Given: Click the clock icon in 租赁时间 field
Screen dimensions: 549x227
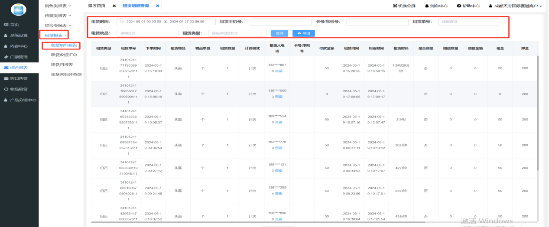Looking at the screenshot, I should [122, 22].
